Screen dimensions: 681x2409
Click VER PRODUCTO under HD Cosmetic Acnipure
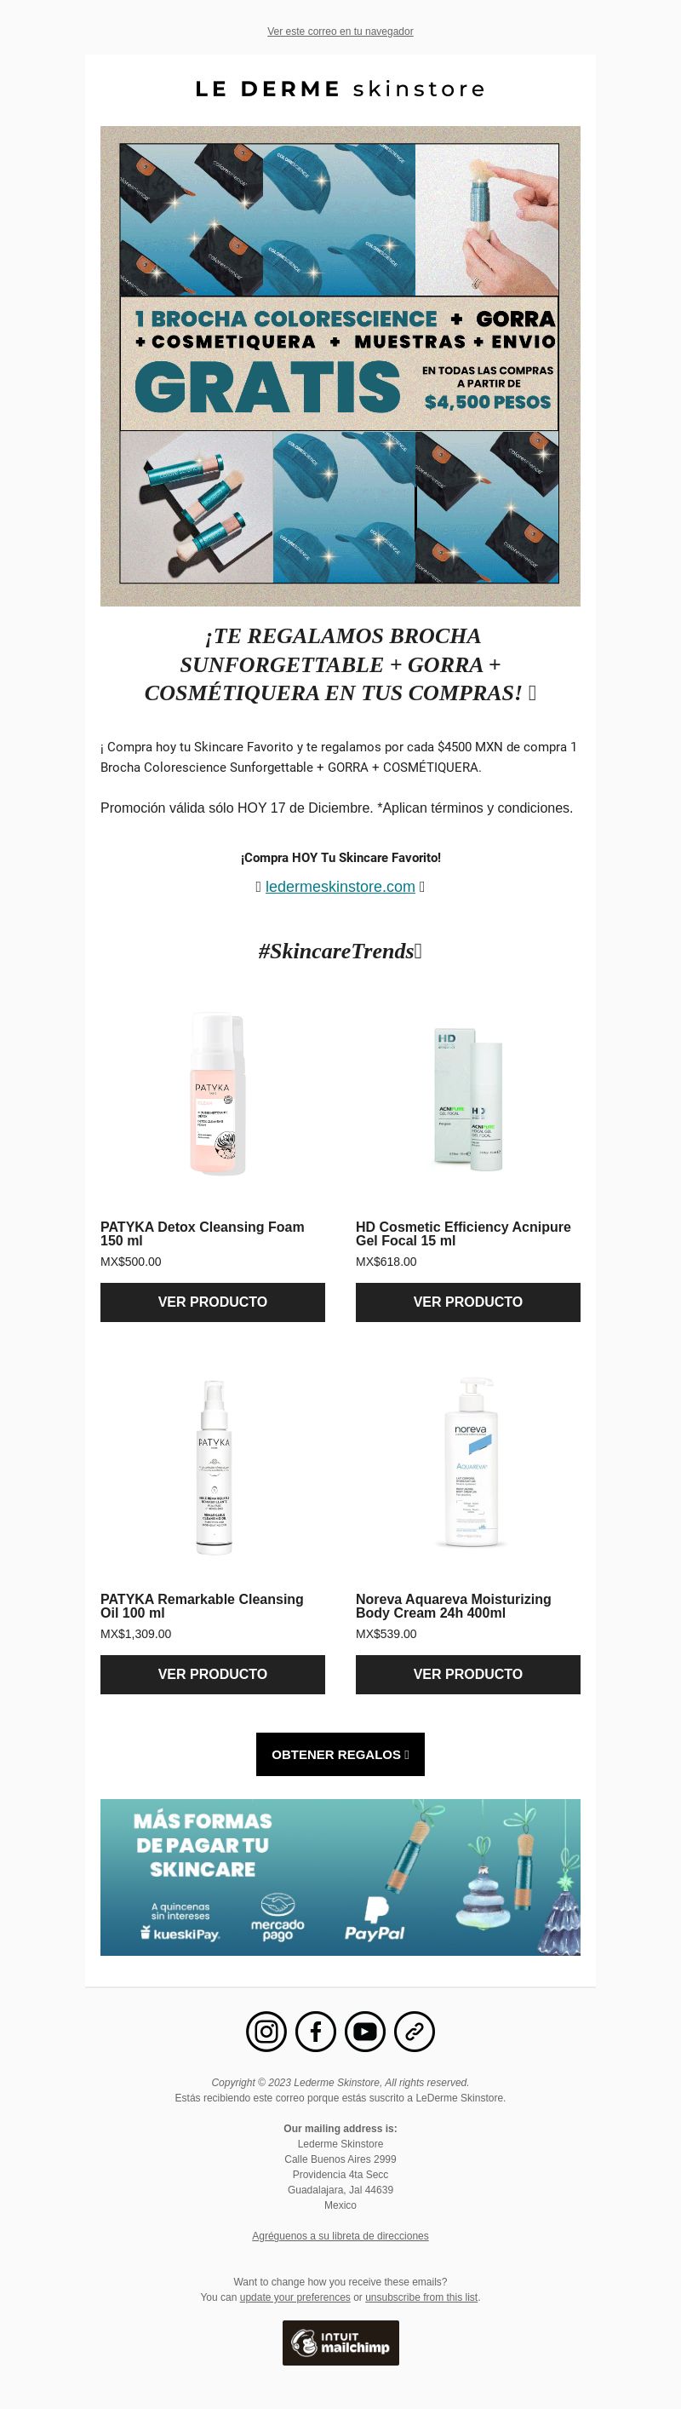468,1302
